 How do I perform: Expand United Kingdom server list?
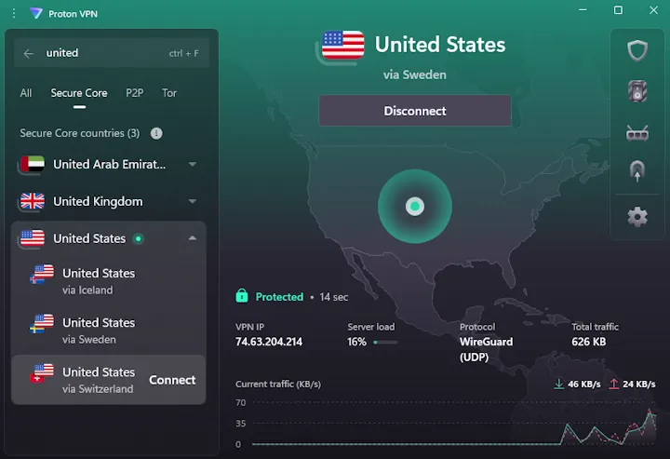193,201
